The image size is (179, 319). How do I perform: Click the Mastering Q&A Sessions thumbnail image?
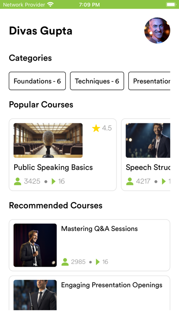35,245
